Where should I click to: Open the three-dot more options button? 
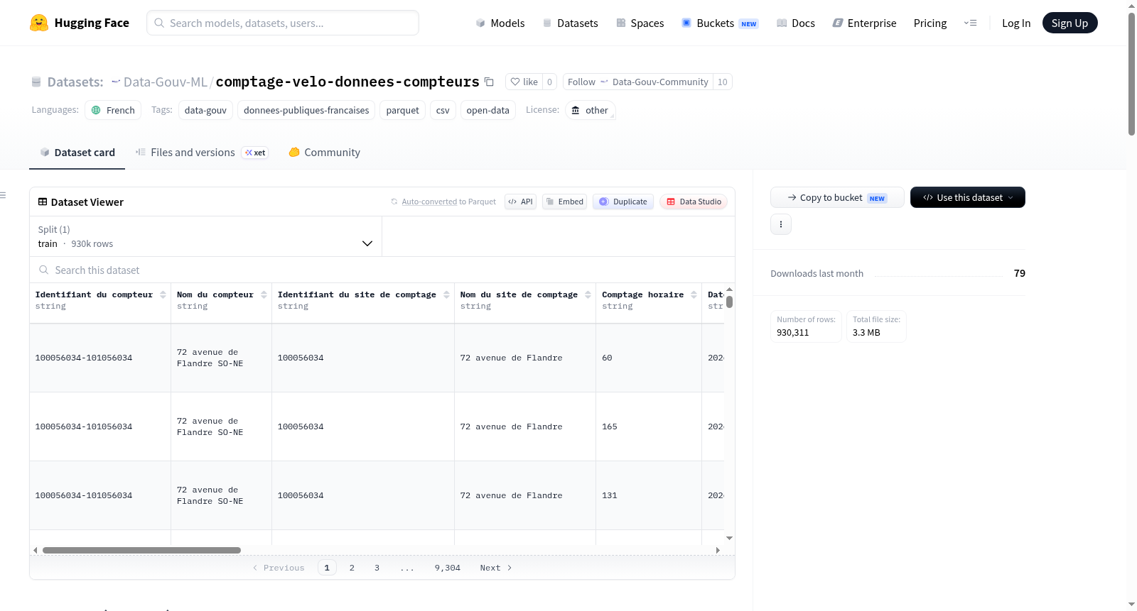[x=781, y=224]
